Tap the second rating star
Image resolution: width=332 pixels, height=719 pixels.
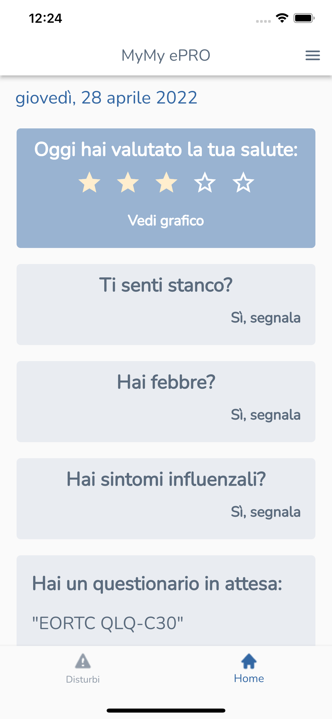[x=128, y=182]
